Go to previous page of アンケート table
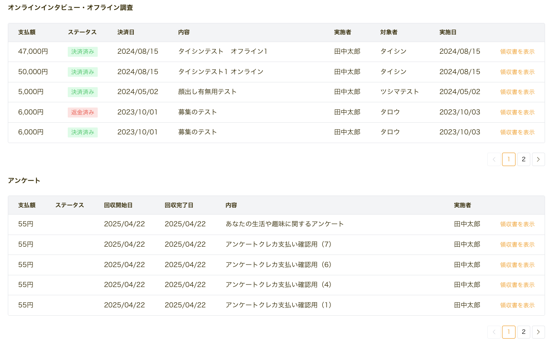 coord(494,332)
